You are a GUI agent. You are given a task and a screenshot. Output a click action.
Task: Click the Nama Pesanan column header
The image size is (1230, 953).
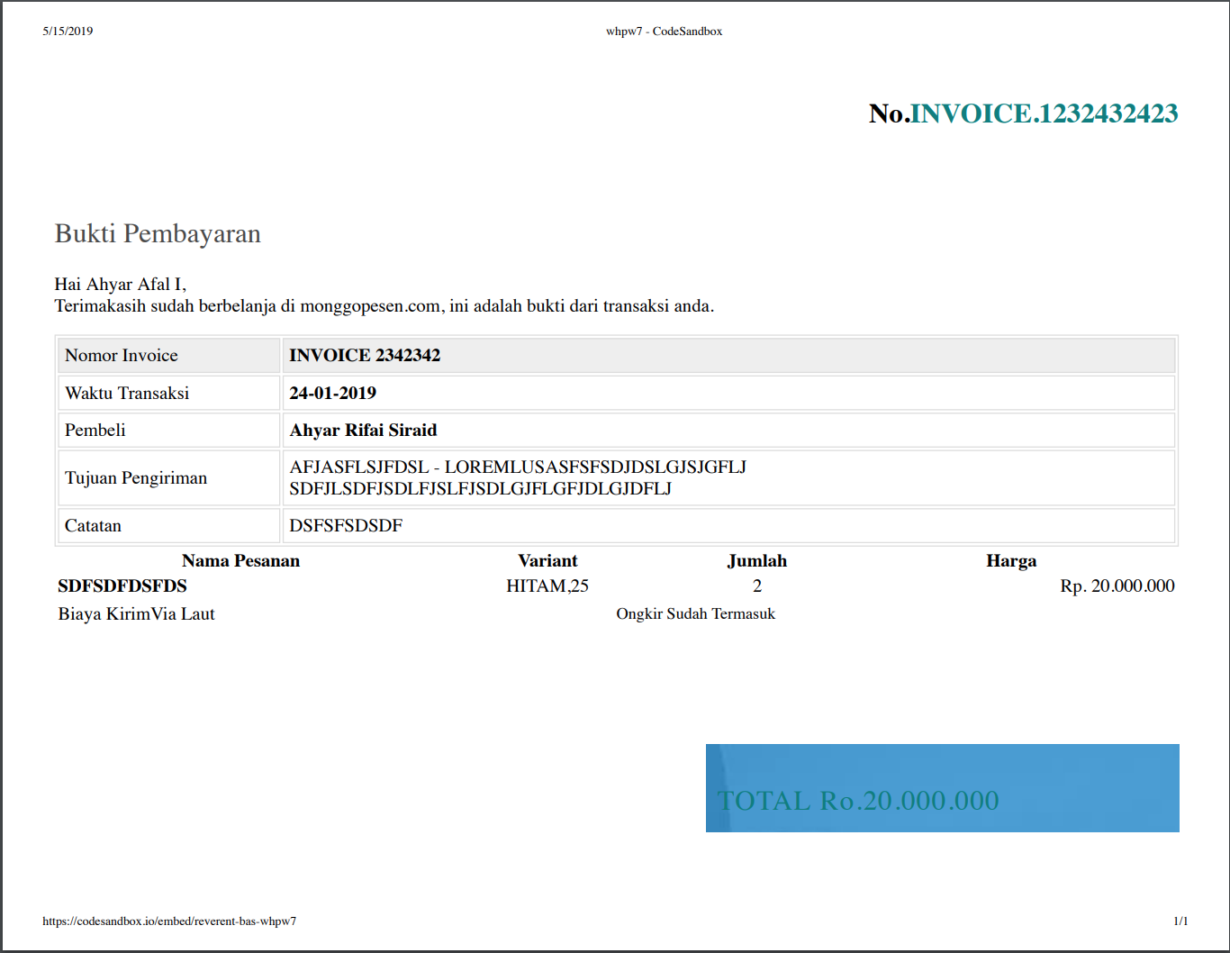[240, 560]
